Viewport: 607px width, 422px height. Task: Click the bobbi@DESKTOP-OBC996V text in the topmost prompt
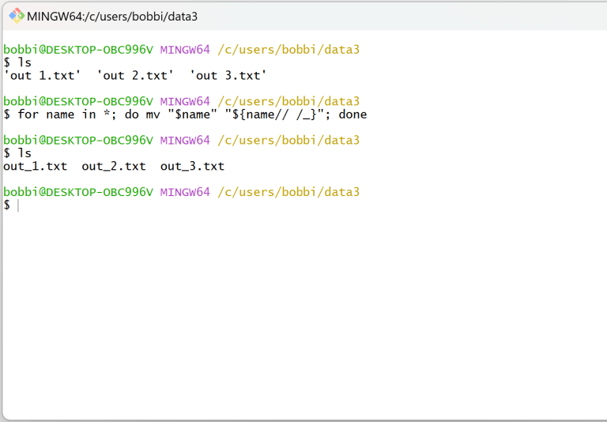pyautogui.click(x=78, y=50)
